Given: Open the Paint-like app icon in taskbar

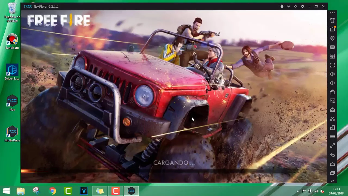Looking at the screenshot, I should coord(36,191).
